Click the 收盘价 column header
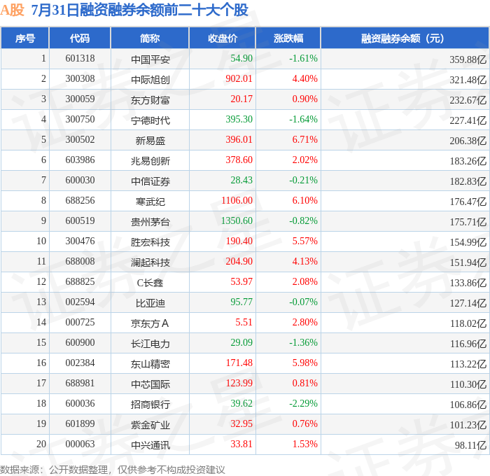The image size is (490, 476). coord(223,38)
